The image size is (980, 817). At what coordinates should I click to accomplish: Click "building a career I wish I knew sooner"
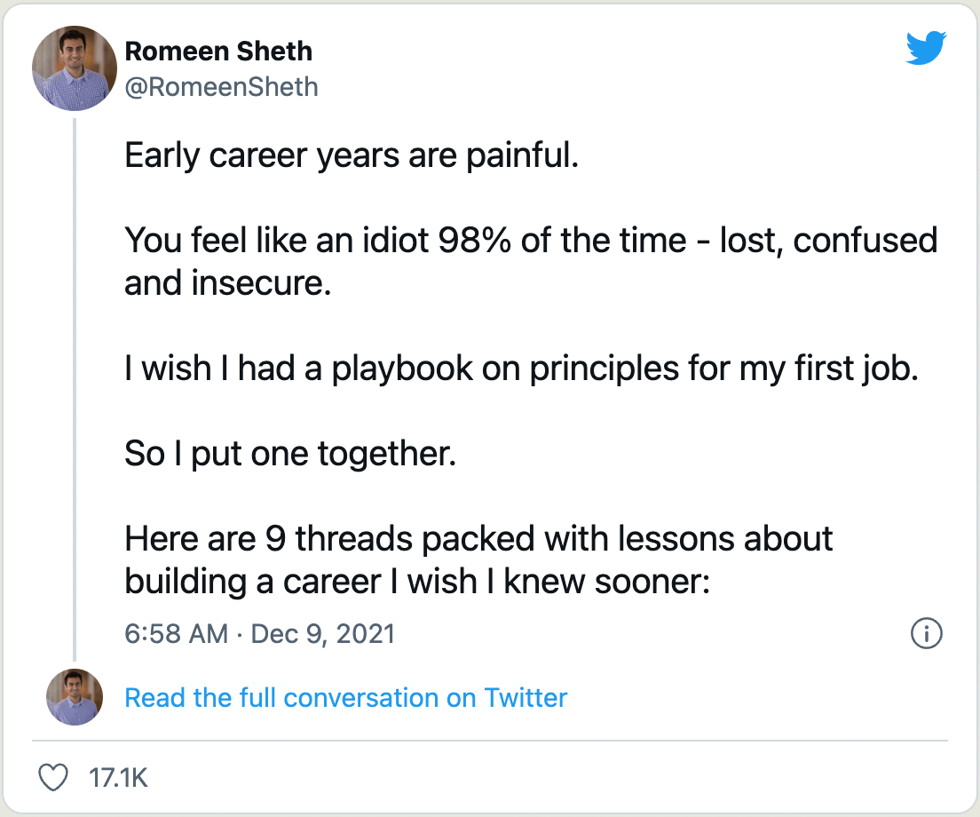coord(417,581)
